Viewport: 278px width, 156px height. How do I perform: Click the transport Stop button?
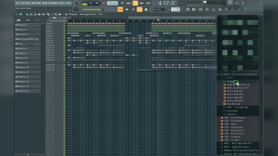97,3
